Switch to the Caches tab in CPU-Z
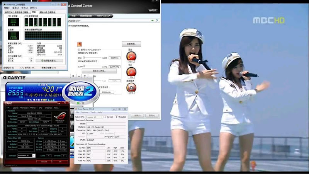 point(15,108)
